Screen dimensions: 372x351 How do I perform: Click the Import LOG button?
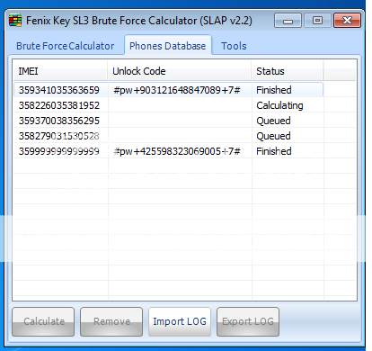(180, 321)
